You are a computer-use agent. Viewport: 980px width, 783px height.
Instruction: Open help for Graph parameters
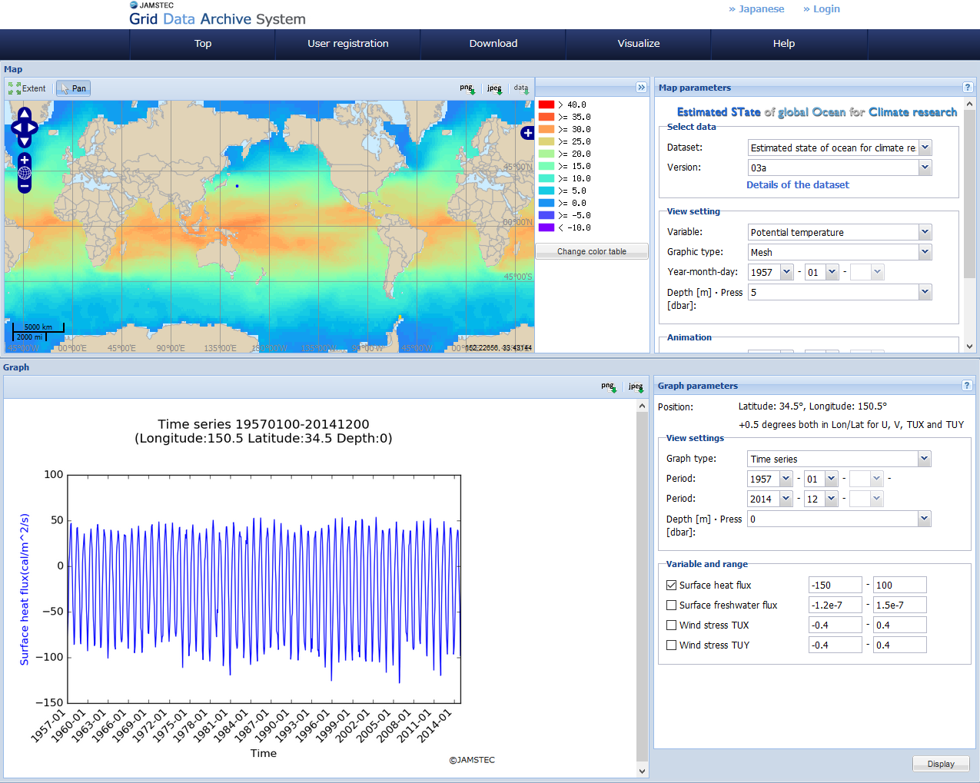[967, 386]
